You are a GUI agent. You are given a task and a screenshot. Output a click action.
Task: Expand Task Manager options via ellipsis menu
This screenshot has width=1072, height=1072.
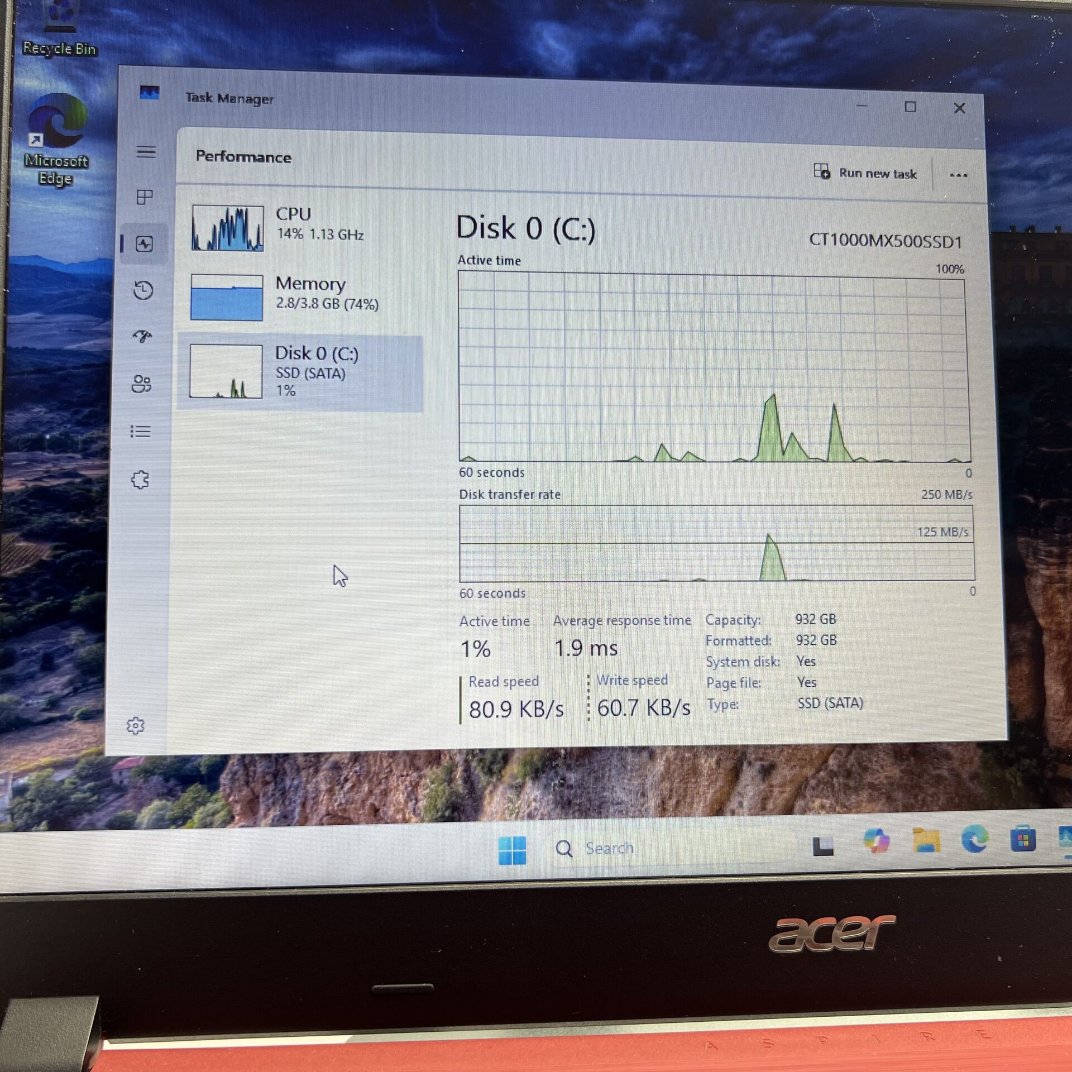point(959,175)
